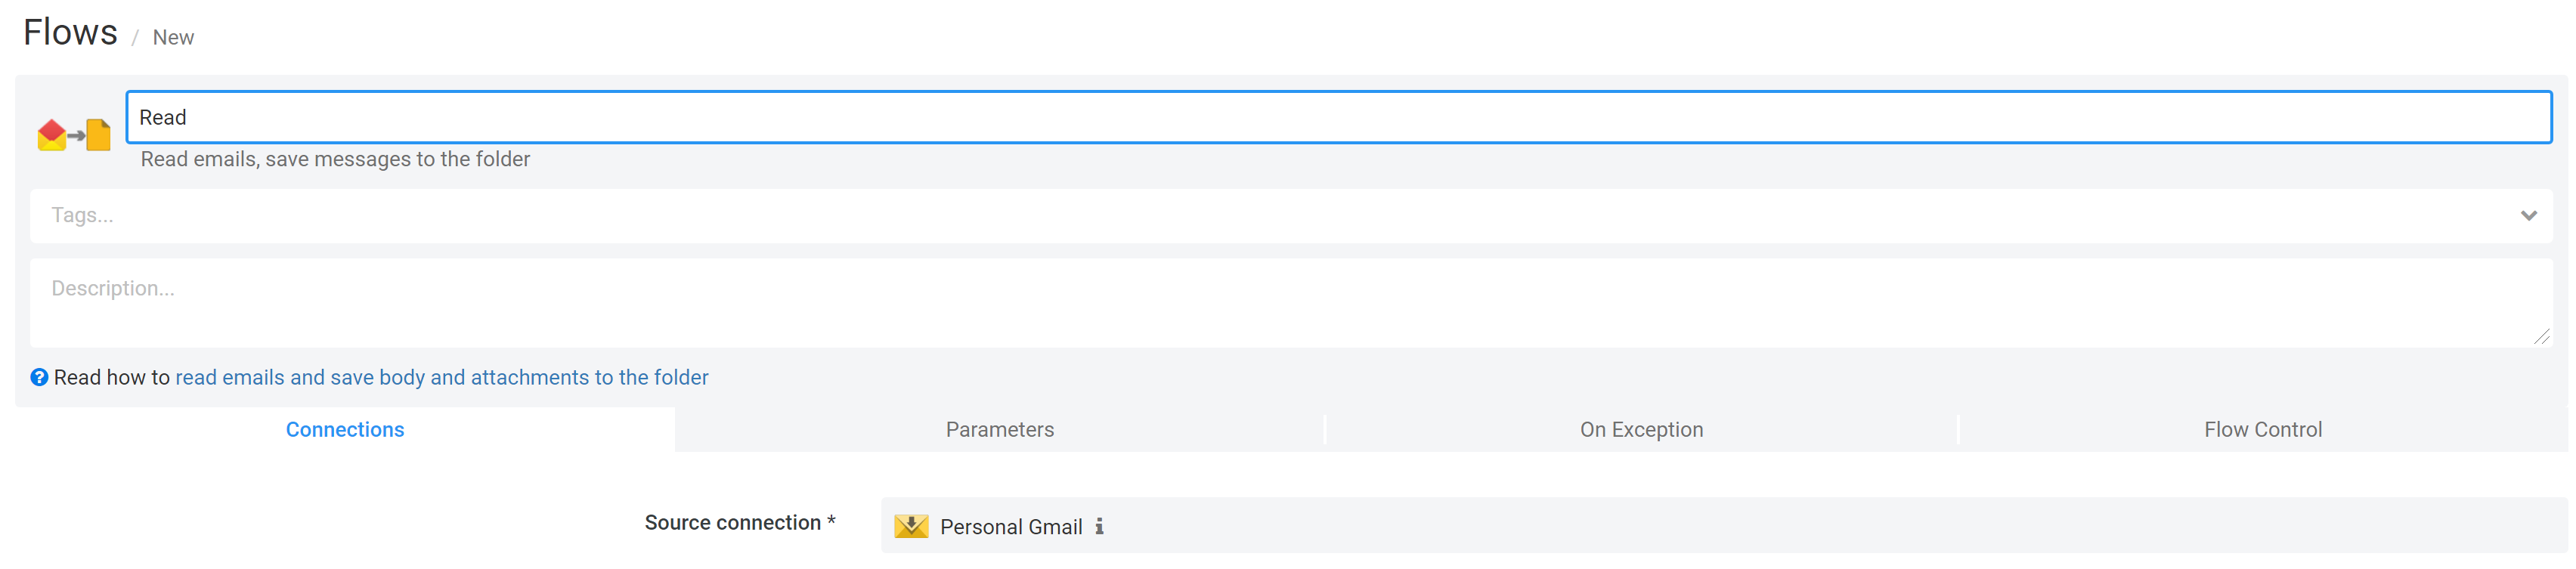
Task: Click the Personal Gmail connection name
Action: point(1011,527)
